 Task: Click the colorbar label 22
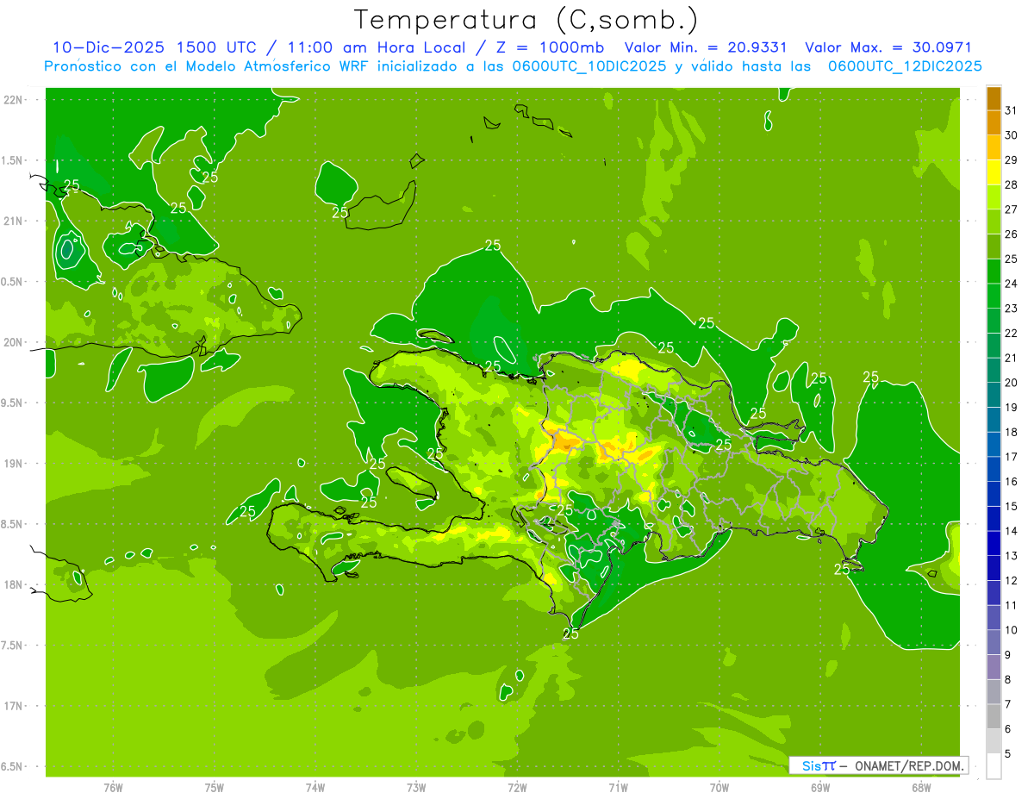point(1012,333)
